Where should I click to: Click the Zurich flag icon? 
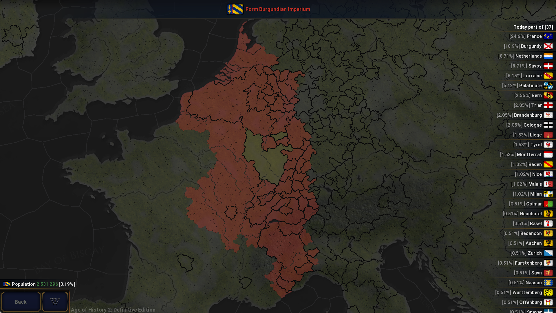point(548,253)
